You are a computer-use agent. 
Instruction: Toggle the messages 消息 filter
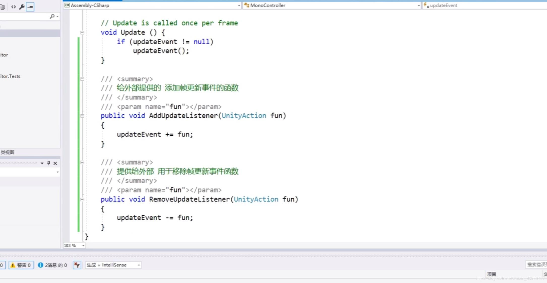[x=52, y=265]
